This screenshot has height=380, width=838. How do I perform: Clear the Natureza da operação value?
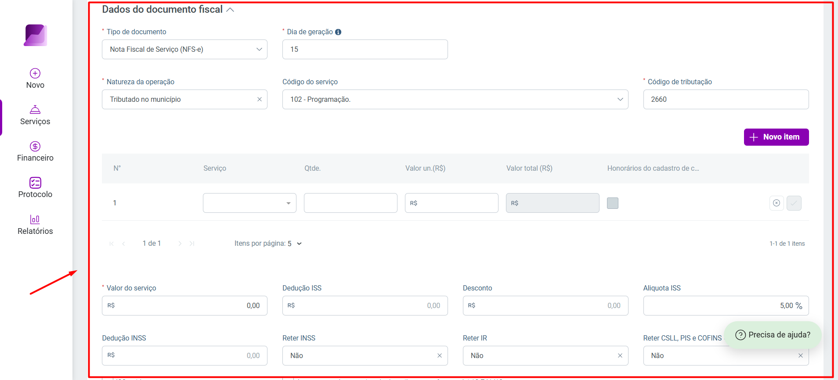pos(260,100)
